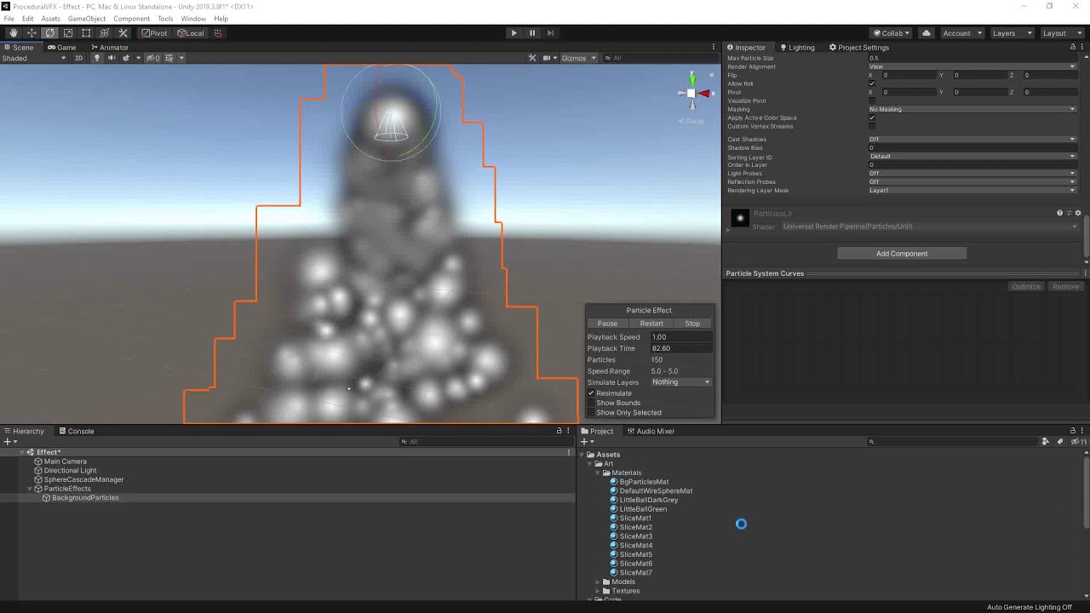
Task: Open Account dropdown
Action: [x=962, y=33]
